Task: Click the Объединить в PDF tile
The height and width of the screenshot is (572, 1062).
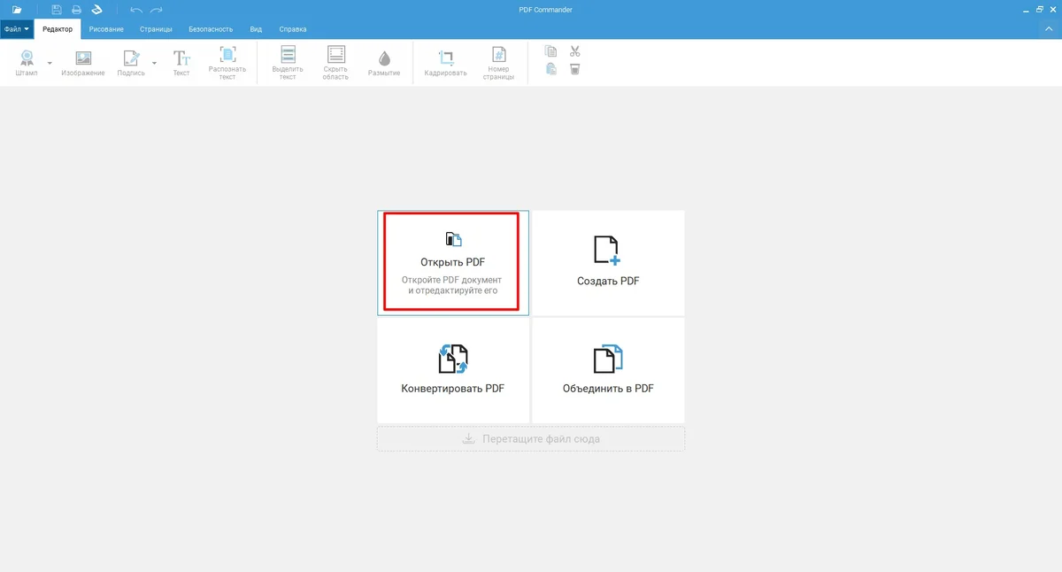Action: point(608,370)
